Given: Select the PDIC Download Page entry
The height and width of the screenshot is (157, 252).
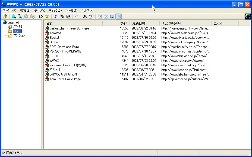Looking at the screenshot, I should [x=64, y=47].
